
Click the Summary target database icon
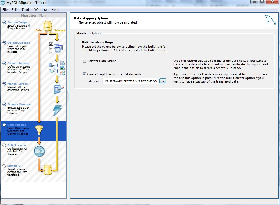(x=48, y=170)
